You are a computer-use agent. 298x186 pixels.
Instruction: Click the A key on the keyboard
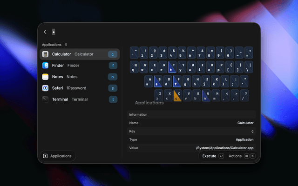tap(149, 81)
